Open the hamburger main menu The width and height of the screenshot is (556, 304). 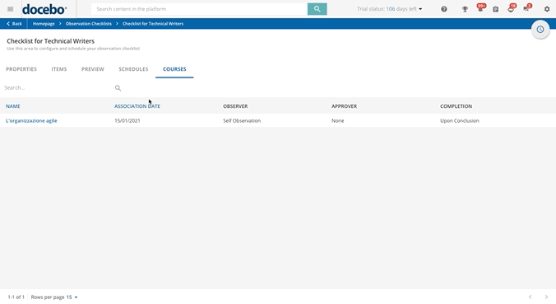tap(11, 9)
